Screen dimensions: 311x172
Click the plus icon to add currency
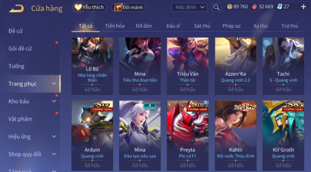(x=303, y=7)
